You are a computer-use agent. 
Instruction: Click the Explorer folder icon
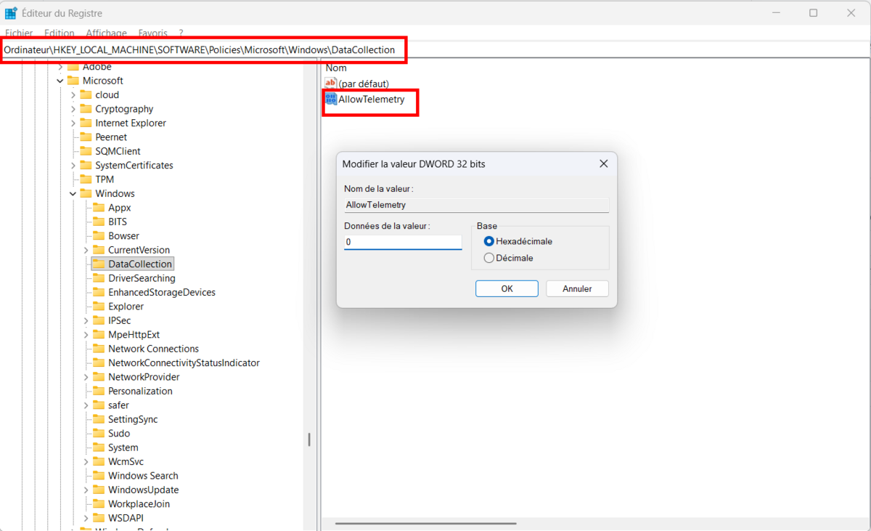(98, 307)
